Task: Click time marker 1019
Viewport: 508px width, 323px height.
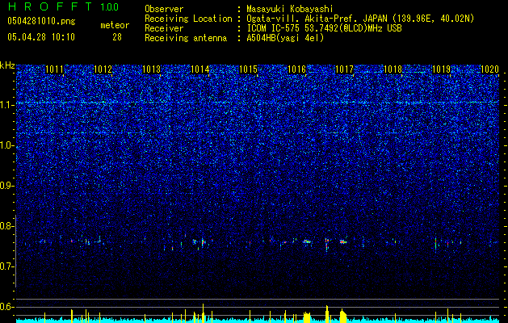Action: click(x=441, y=69)
